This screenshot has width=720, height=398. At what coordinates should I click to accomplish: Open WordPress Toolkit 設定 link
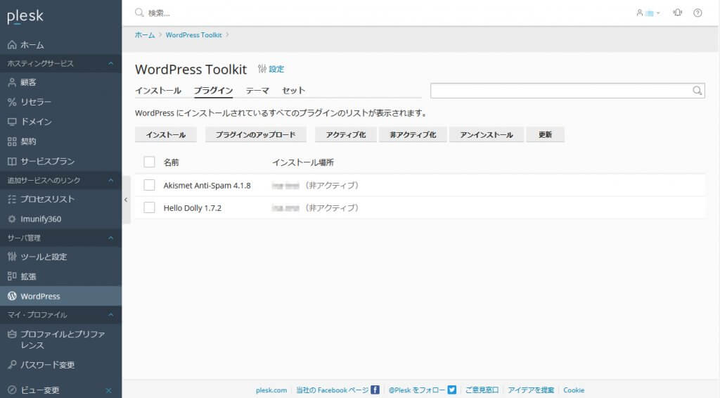point(276,70)
